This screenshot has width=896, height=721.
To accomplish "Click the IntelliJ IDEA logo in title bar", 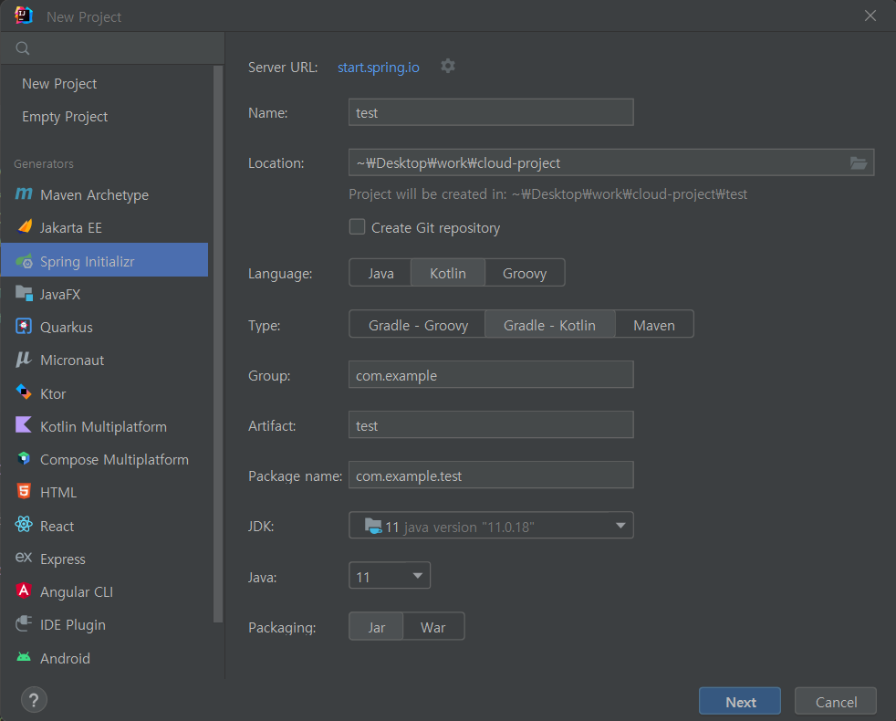I will (24, 16).
